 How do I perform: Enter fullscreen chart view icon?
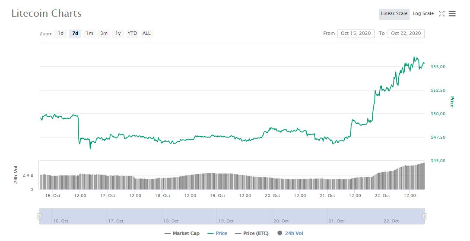[x=441, y=14]
